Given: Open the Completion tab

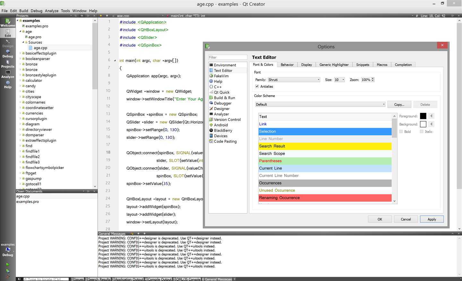Looking at the screenshot, I should (403, 65).
